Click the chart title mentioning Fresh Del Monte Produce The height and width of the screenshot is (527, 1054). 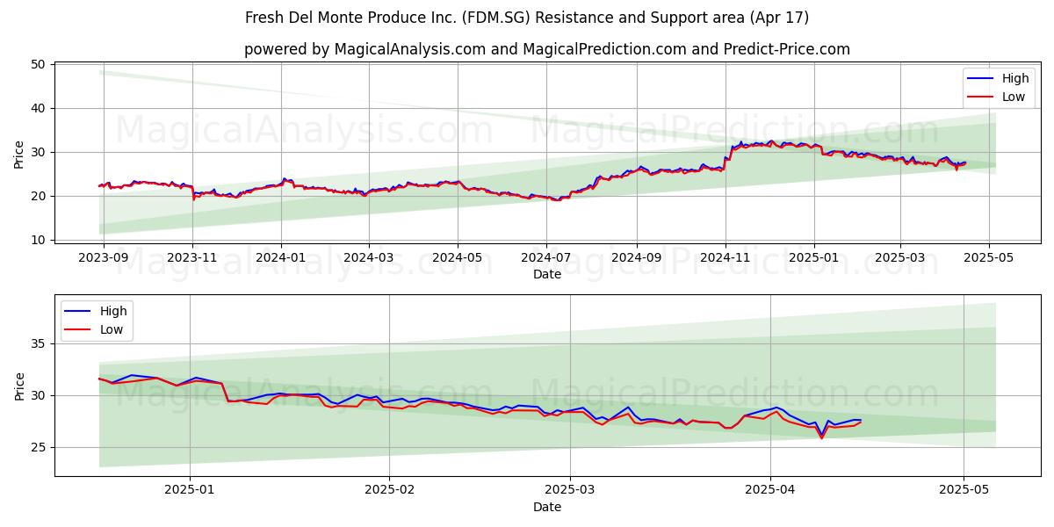pyautogui.click(x=527, y=18)
